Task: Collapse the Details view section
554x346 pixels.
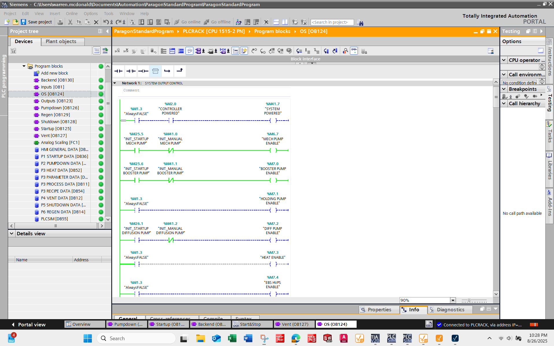Action: coord(12,234)
